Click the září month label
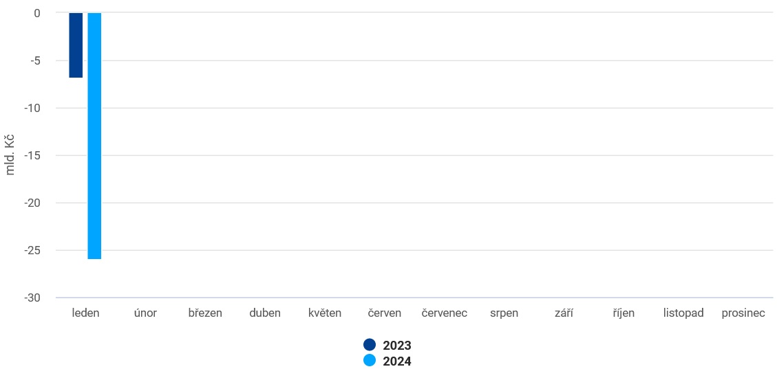The height and width of the screenshot is (369, 777). coord(564,313)
